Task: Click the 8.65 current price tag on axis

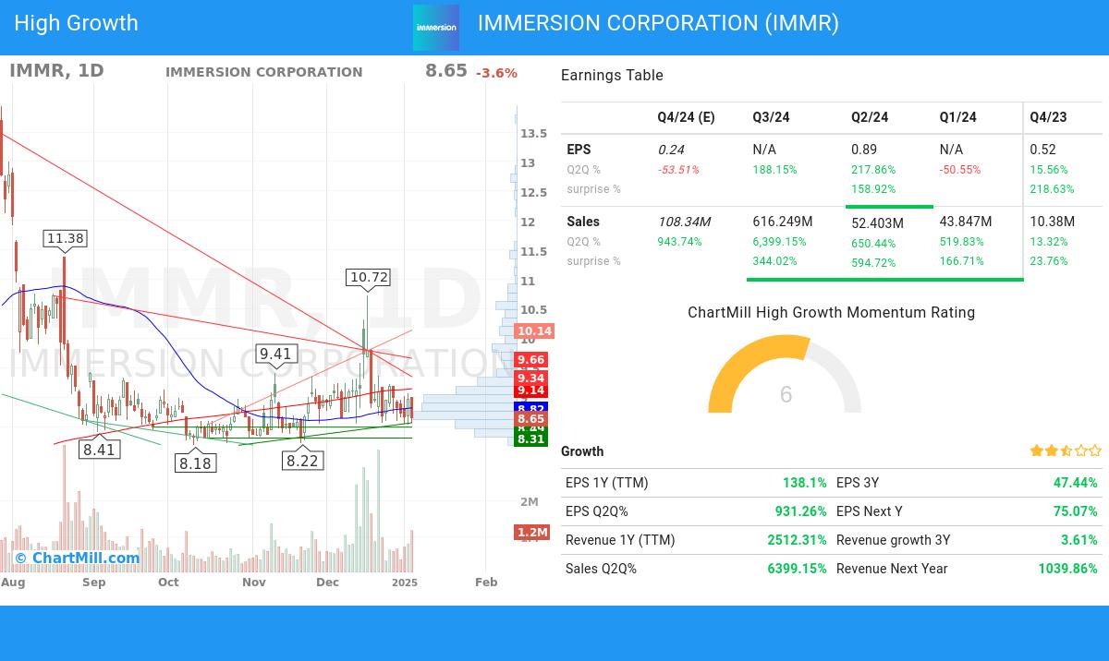Action: click(x=530, y=419)
